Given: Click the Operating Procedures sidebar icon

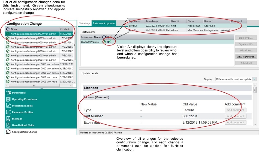Looking at the screenshot, I should [x=8, y=99].
